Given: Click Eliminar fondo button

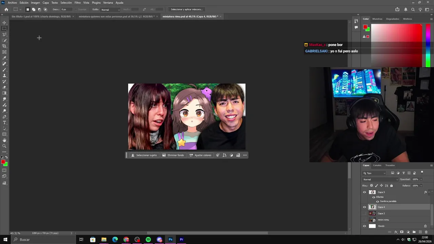Looking at the screenshot, I should [173, 155].
